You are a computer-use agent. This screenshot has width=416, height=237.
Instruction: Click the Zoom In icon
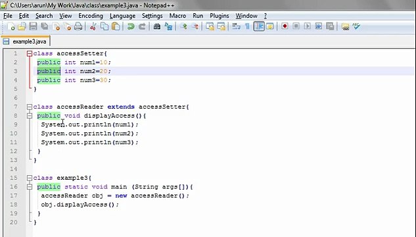pos(183,26)
